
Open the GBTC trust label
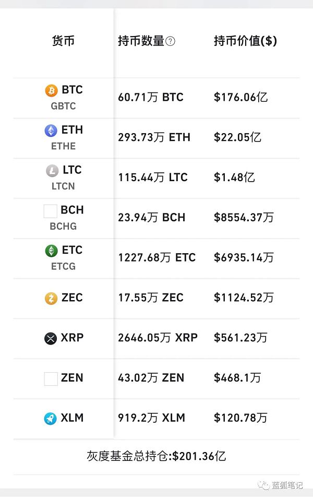[63, 106]
